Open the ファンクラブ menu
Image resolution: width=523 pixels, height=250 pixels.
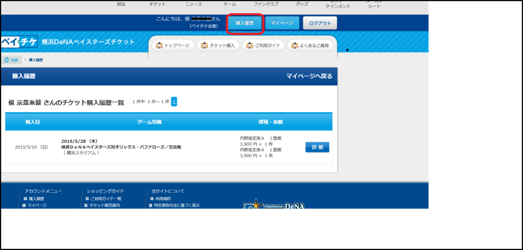(x=266, y=4)
